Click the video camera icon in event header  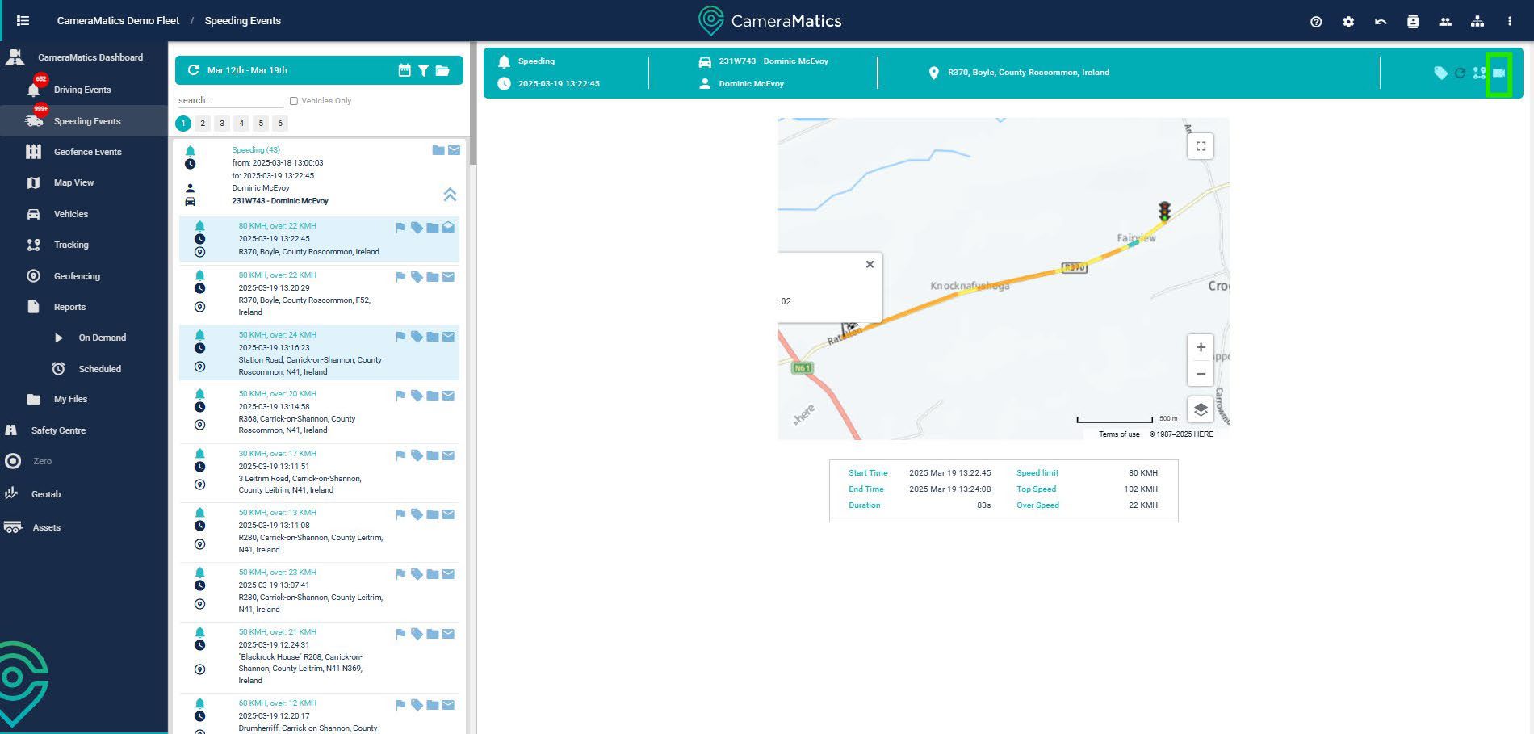[x=1498, y=73]
